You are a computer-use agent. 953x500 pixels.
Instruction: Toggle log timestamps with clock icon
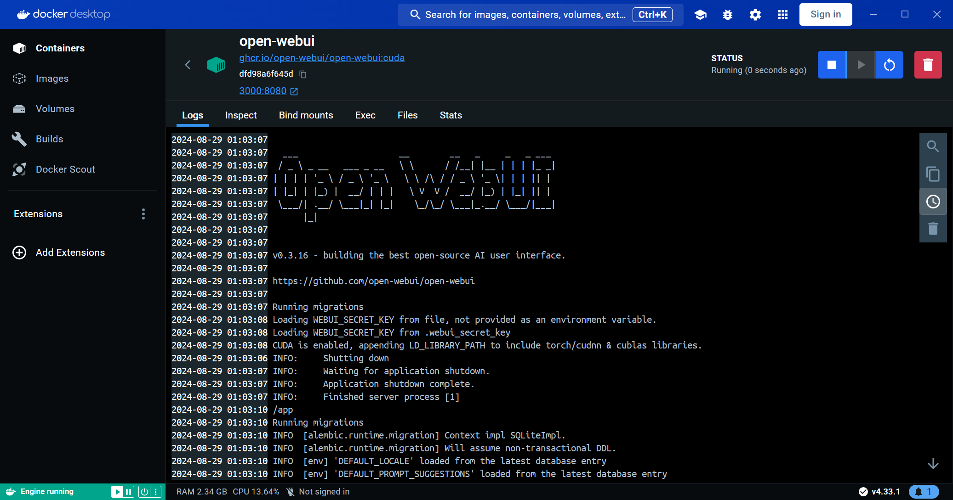(x=933, y=202)
